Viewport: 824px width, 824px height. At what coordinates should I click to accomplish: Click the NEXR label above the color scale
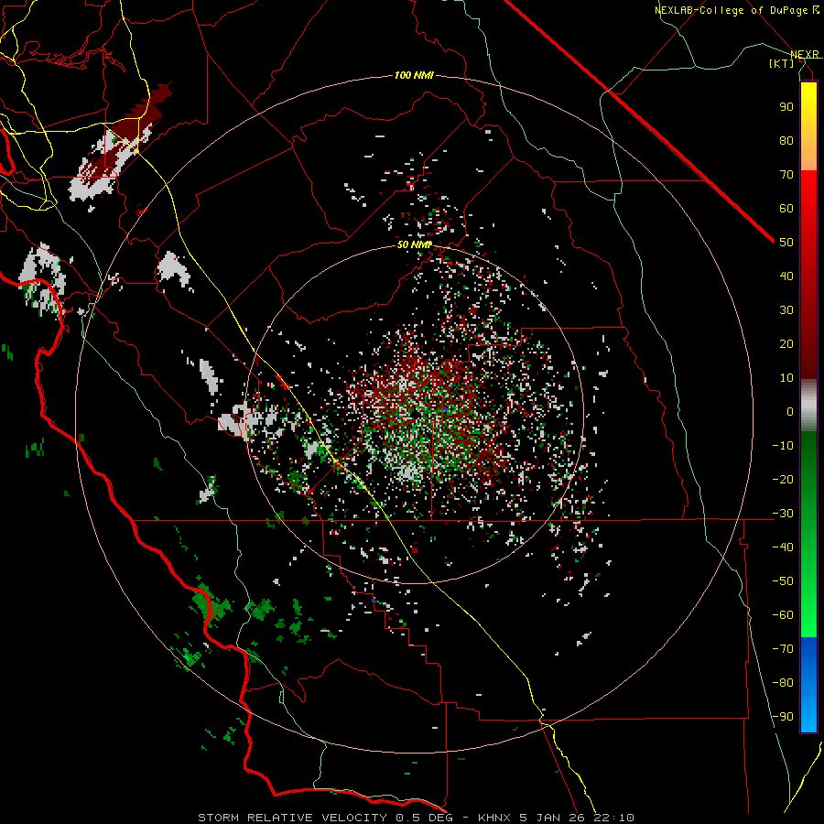(804, 54)
